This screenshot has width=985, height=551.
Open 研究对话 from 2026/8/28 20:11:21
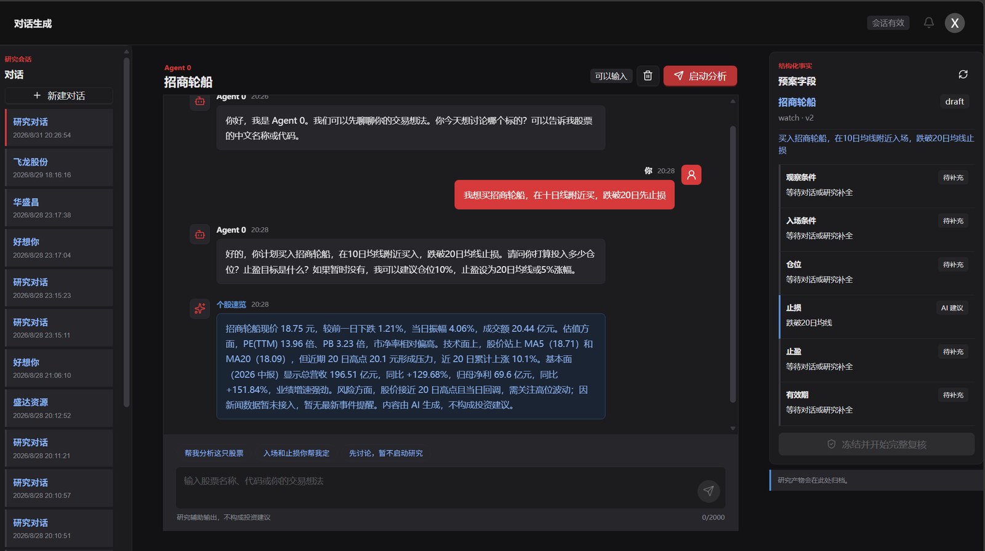point(59,448)
